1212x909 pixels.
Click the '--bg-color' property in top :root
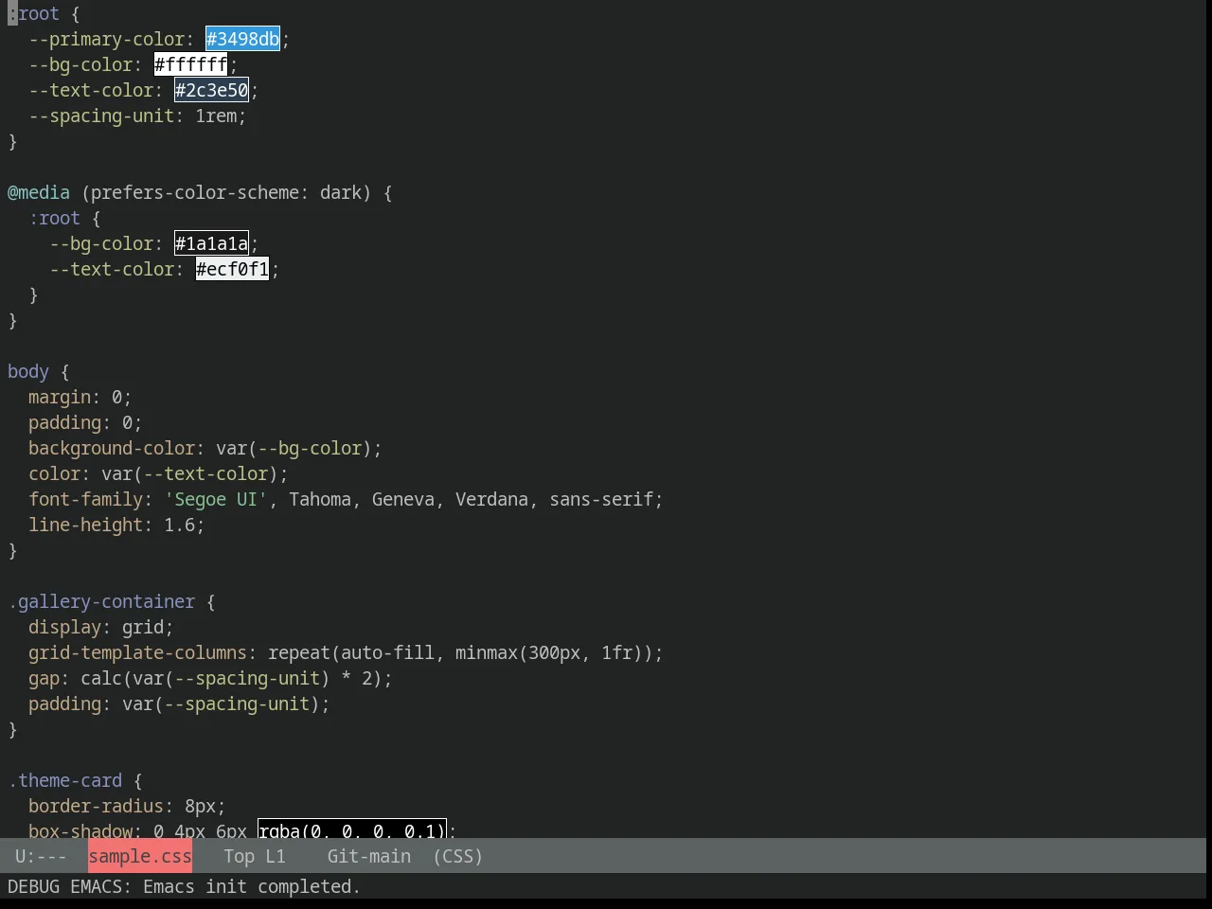tap(80, 64)
